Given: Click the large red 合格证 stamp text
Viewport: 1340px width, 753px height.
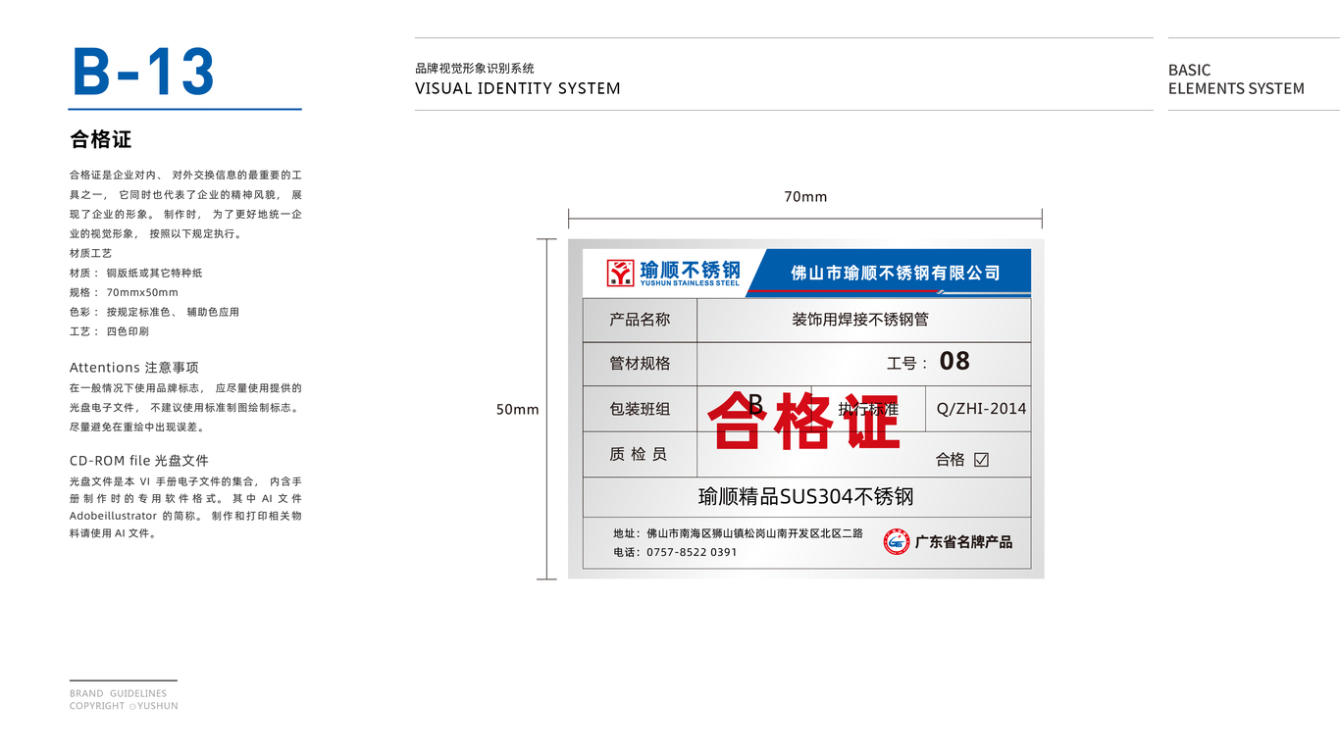Looking at the screenshot, I should pos(804,422).
